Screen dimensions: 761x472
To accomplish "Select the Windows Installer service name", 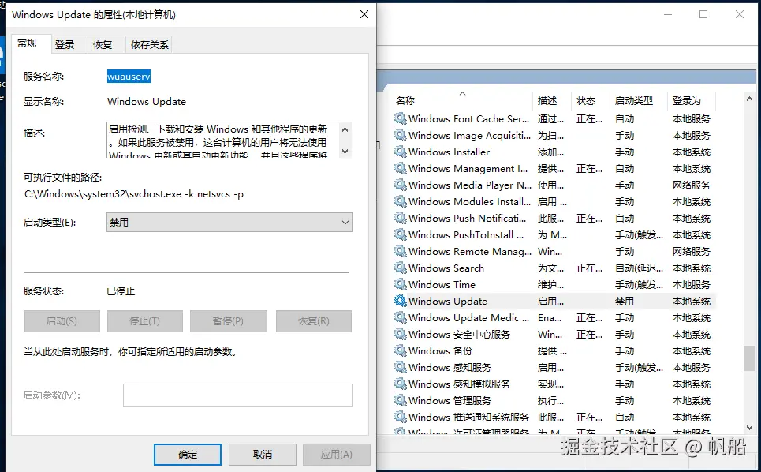I will pyautogui.click(x=449, y=152).
